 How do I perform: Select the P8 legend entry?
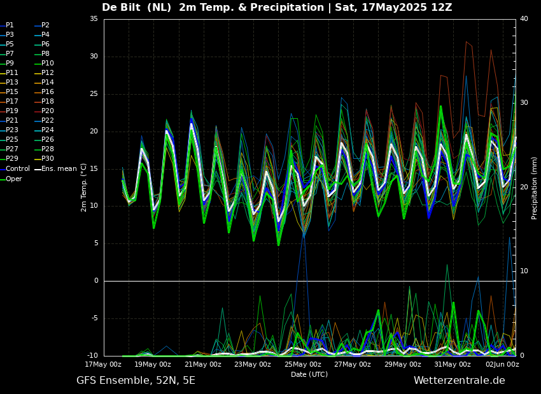[x=45, y=54]
